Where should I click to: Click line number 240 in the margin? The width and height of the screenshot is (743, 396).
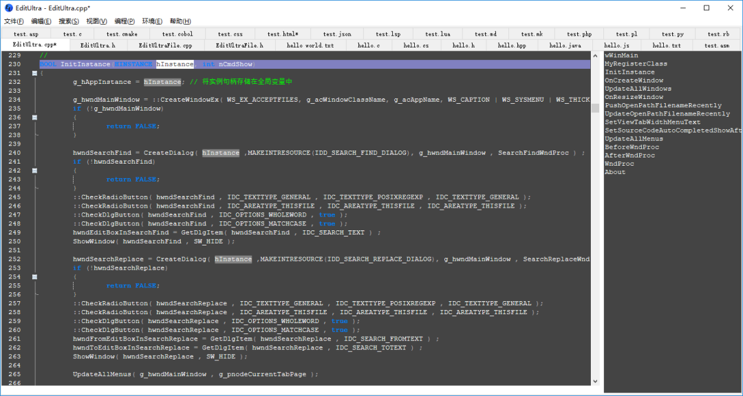click(x=14, y=153)
